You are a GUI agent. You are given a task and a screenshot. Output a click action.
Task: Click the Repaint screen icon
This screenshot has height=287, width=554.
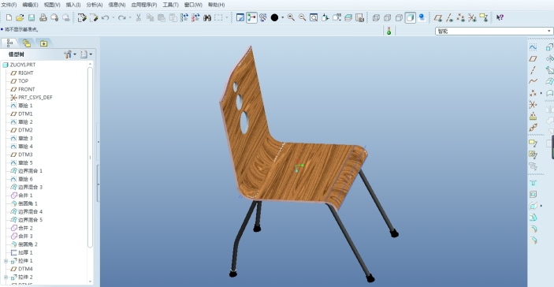click(240, 17)
